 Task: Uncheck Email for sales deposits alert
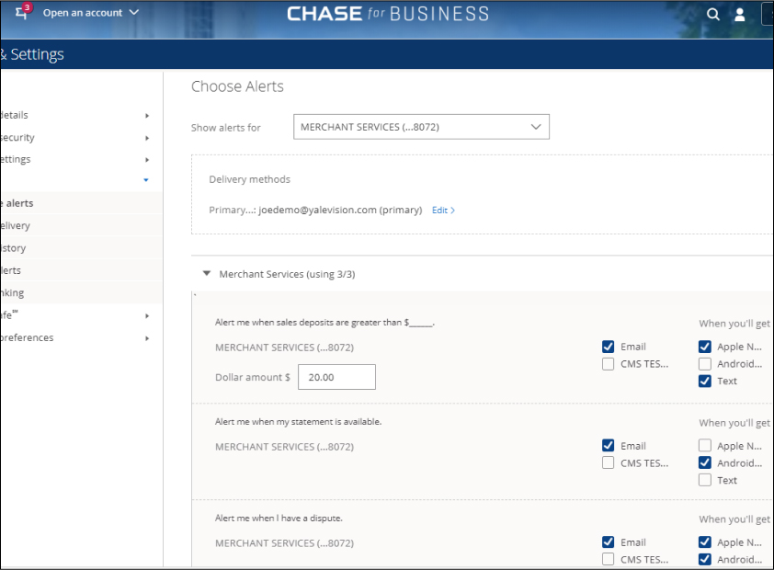pyautogui.click(x=609, y=347)
